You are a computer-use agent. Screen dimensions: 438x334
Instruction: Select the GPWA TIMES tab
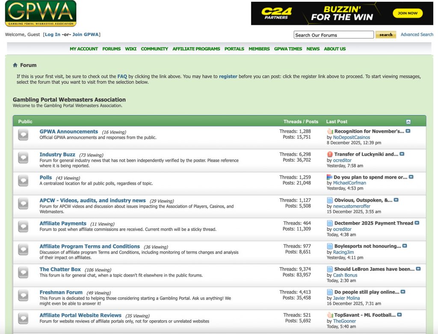click(x=287, y=49)
